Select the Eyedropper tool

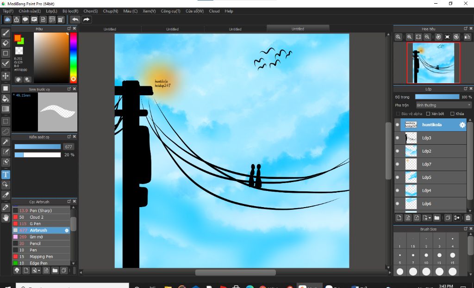[x=6, y=207]
